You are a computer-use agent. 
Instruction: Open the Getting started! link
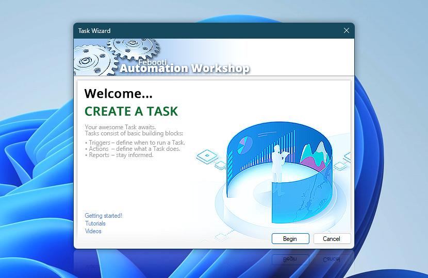(103, 216)
